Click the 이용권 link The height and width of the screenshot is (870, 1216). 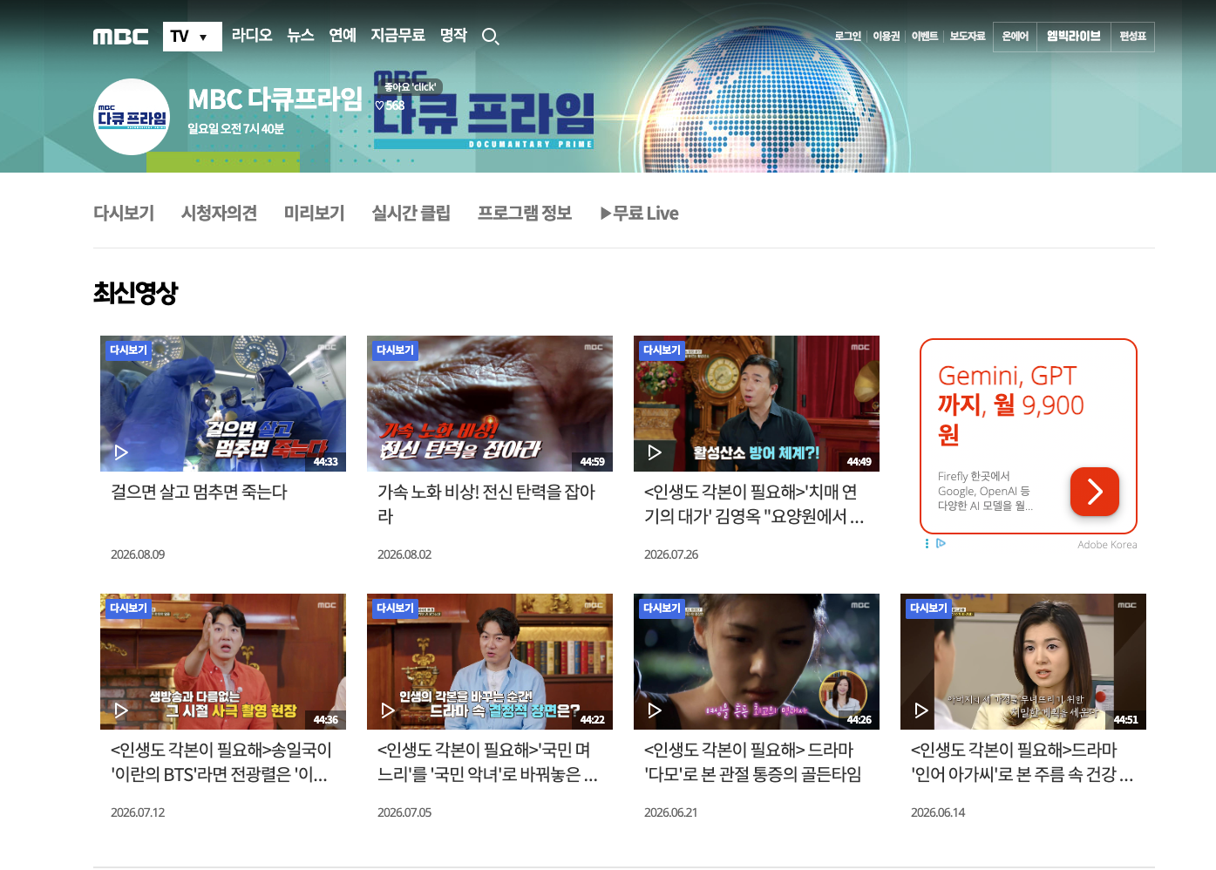pyautogui.click(x=887, y=37)
